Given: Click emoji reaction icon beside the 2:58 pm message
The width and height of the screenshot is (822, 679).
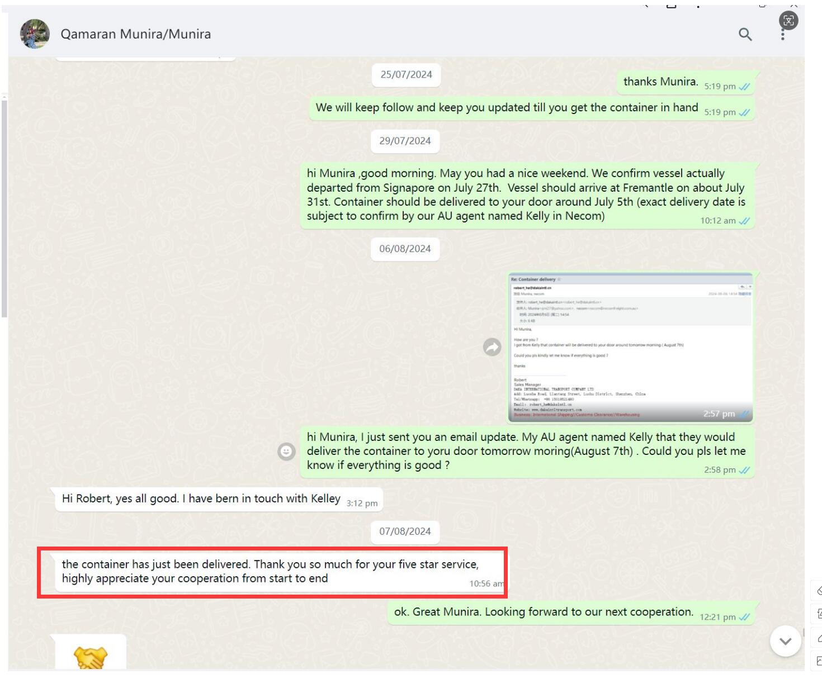Looking at the screenshot, I should [x=286, y=451].
